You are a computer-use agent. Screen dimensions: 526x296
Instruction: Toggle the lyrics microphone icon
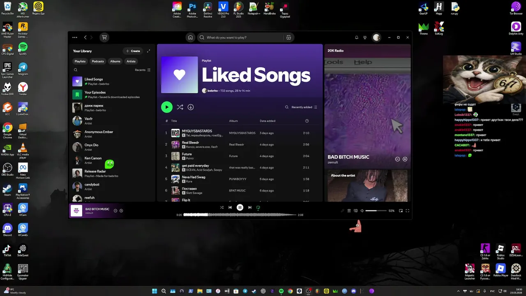pyautogui.click(x=342, y=210)
